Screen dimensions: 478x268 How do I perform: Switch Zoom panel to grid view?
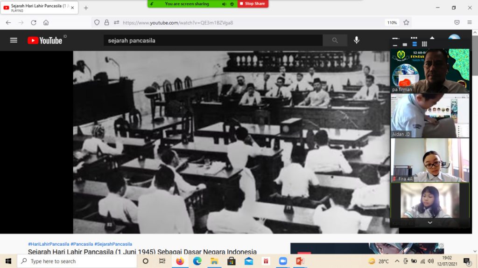424,44
